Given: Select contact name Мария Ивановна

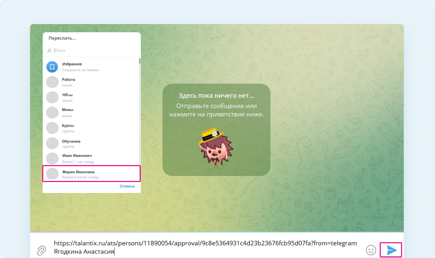Looking at the screenshot, I should coord(78,172).
